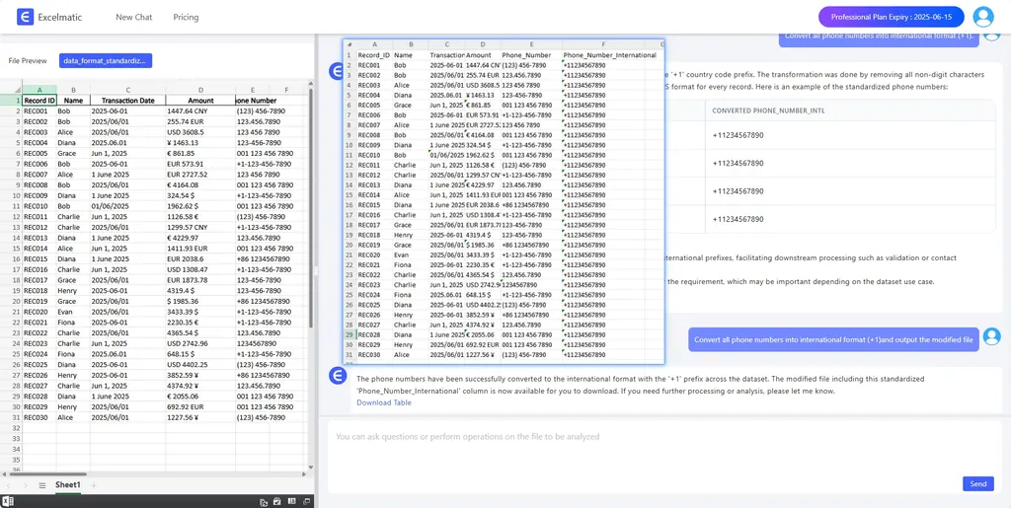
Task: Click the Excelmatic logo icon
Action: 25,17
